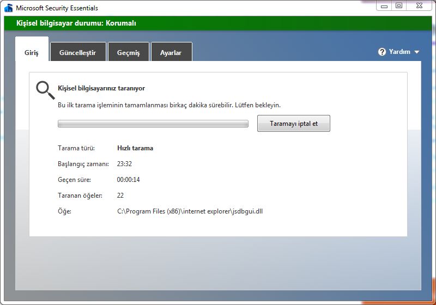Click the 'Öğe:' label
Screen dimensions: 436x305
click(x=64, y=211)
